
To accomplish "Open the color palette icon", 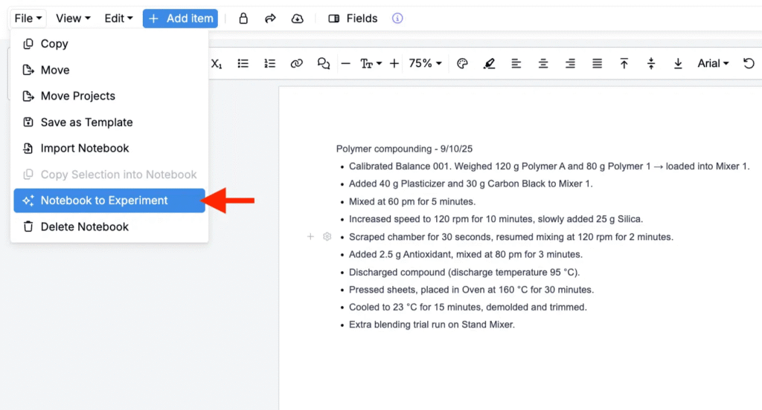I will click(462, 64).
